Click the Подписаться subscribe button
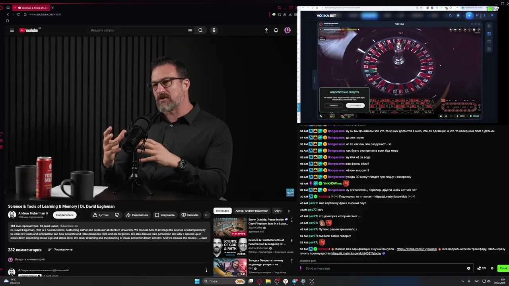Viewport: 509px width, 286px height. click(x=65, y=215)
